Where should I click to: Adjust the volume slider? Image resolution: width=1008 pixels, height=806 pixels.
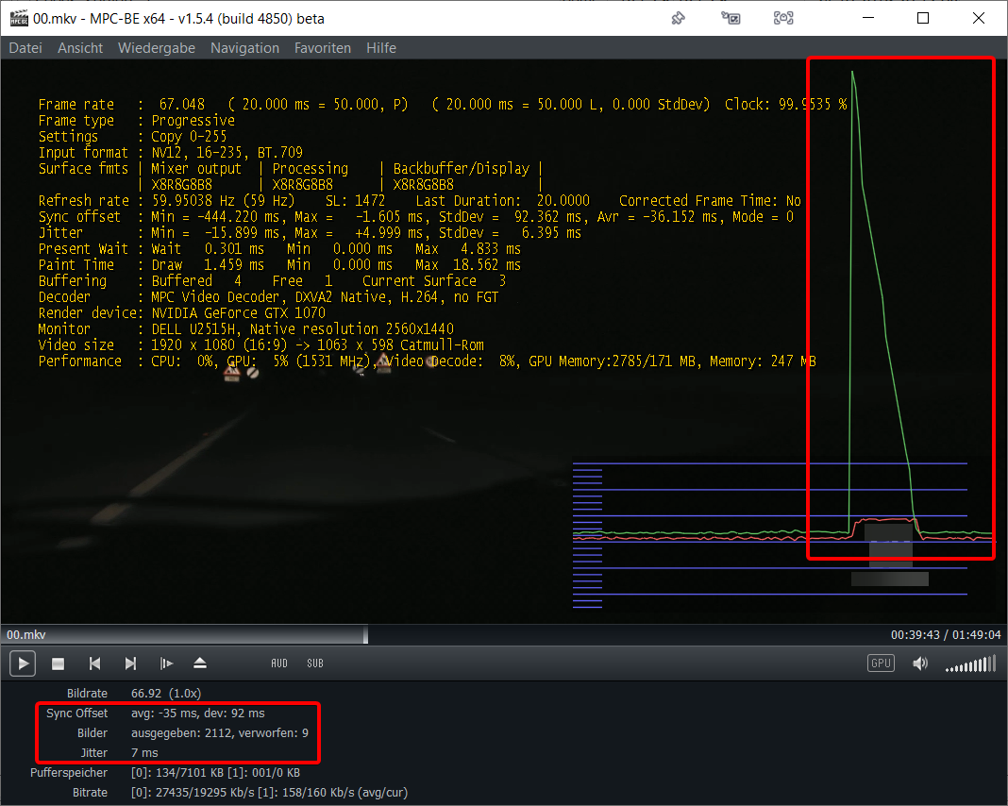pos(970,663)
